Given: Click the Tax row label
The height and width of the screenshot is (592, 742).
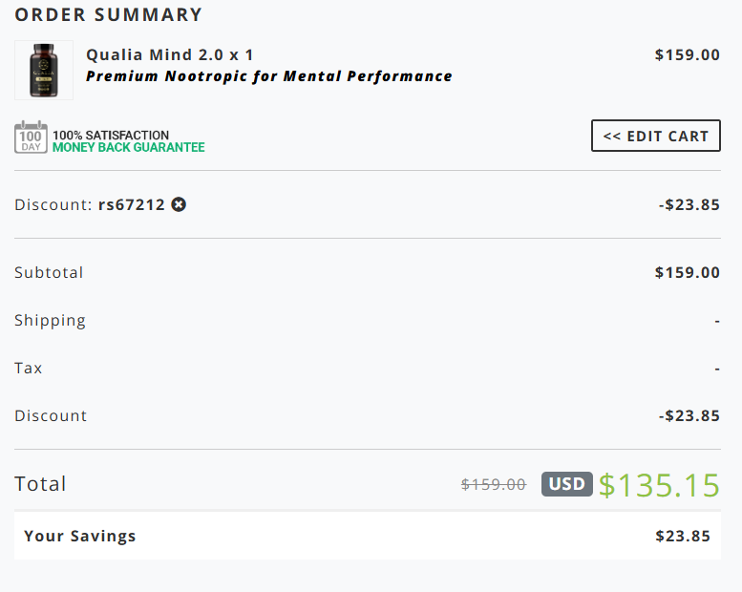Looking at the screenshot, I should pos(29,368).
